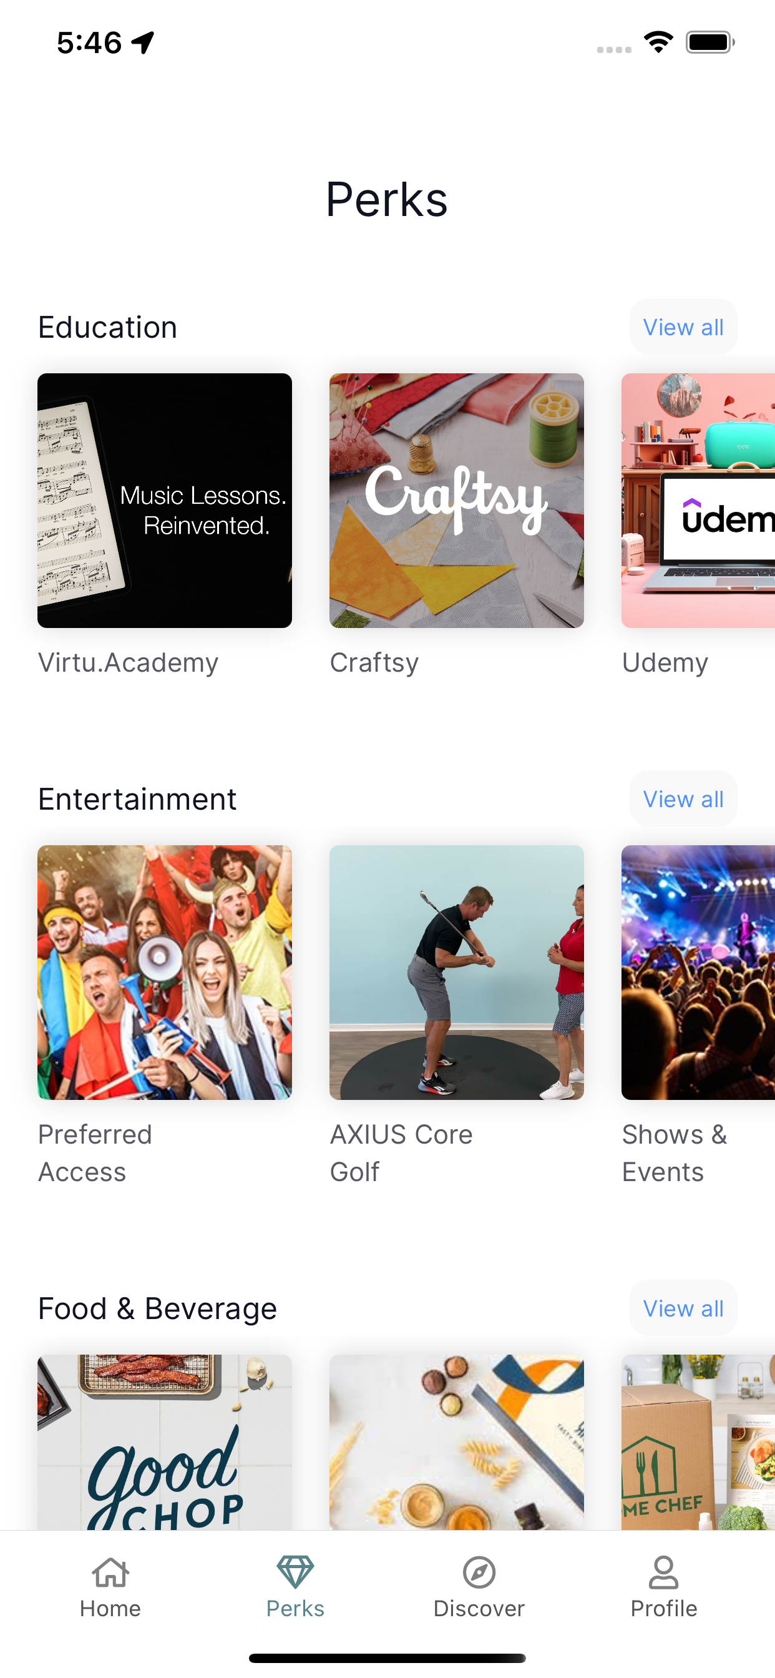Open the pasta ingredients perk card

coord(457,1442)
